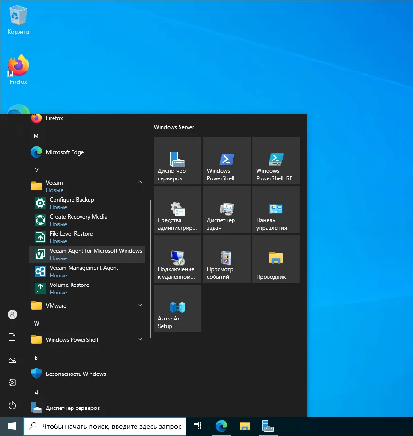Open File Level Restore

tap(87, 237)
